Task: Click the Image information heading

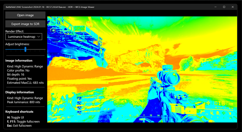Action: (x=19, y=61)
